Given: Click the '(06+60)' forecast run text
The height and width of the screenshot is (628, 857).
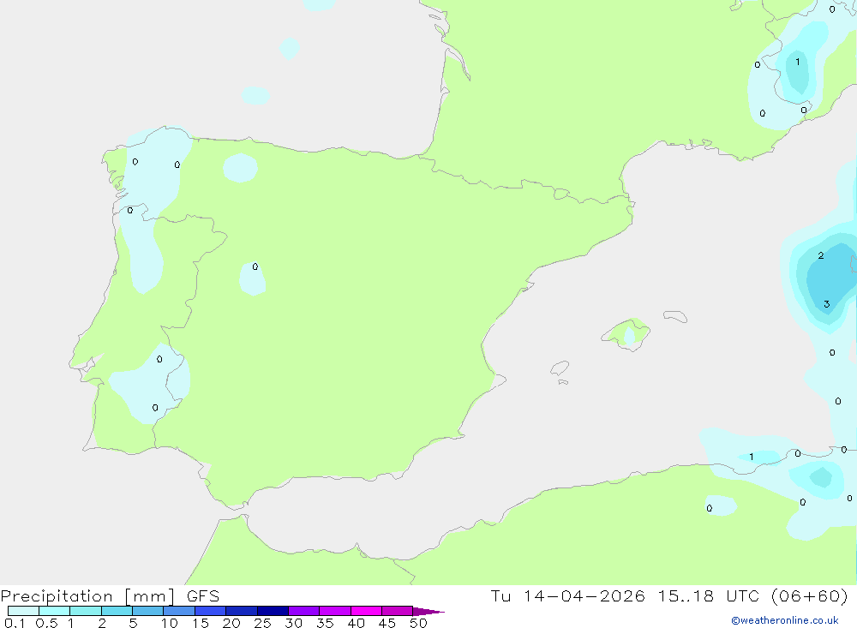Looking at the screenshot, I should tap(810, 595).
